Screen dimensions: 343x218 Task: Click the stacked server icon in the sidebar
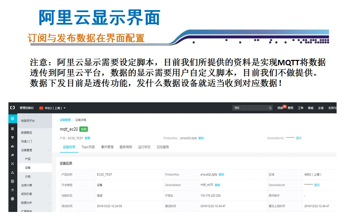pos(12,129)
